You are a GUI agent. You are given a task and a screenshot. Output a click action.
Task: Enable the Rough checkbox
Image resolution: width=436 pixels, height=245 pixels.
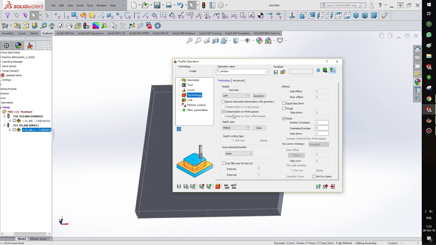pyautogui.click(x=284, y=108)
